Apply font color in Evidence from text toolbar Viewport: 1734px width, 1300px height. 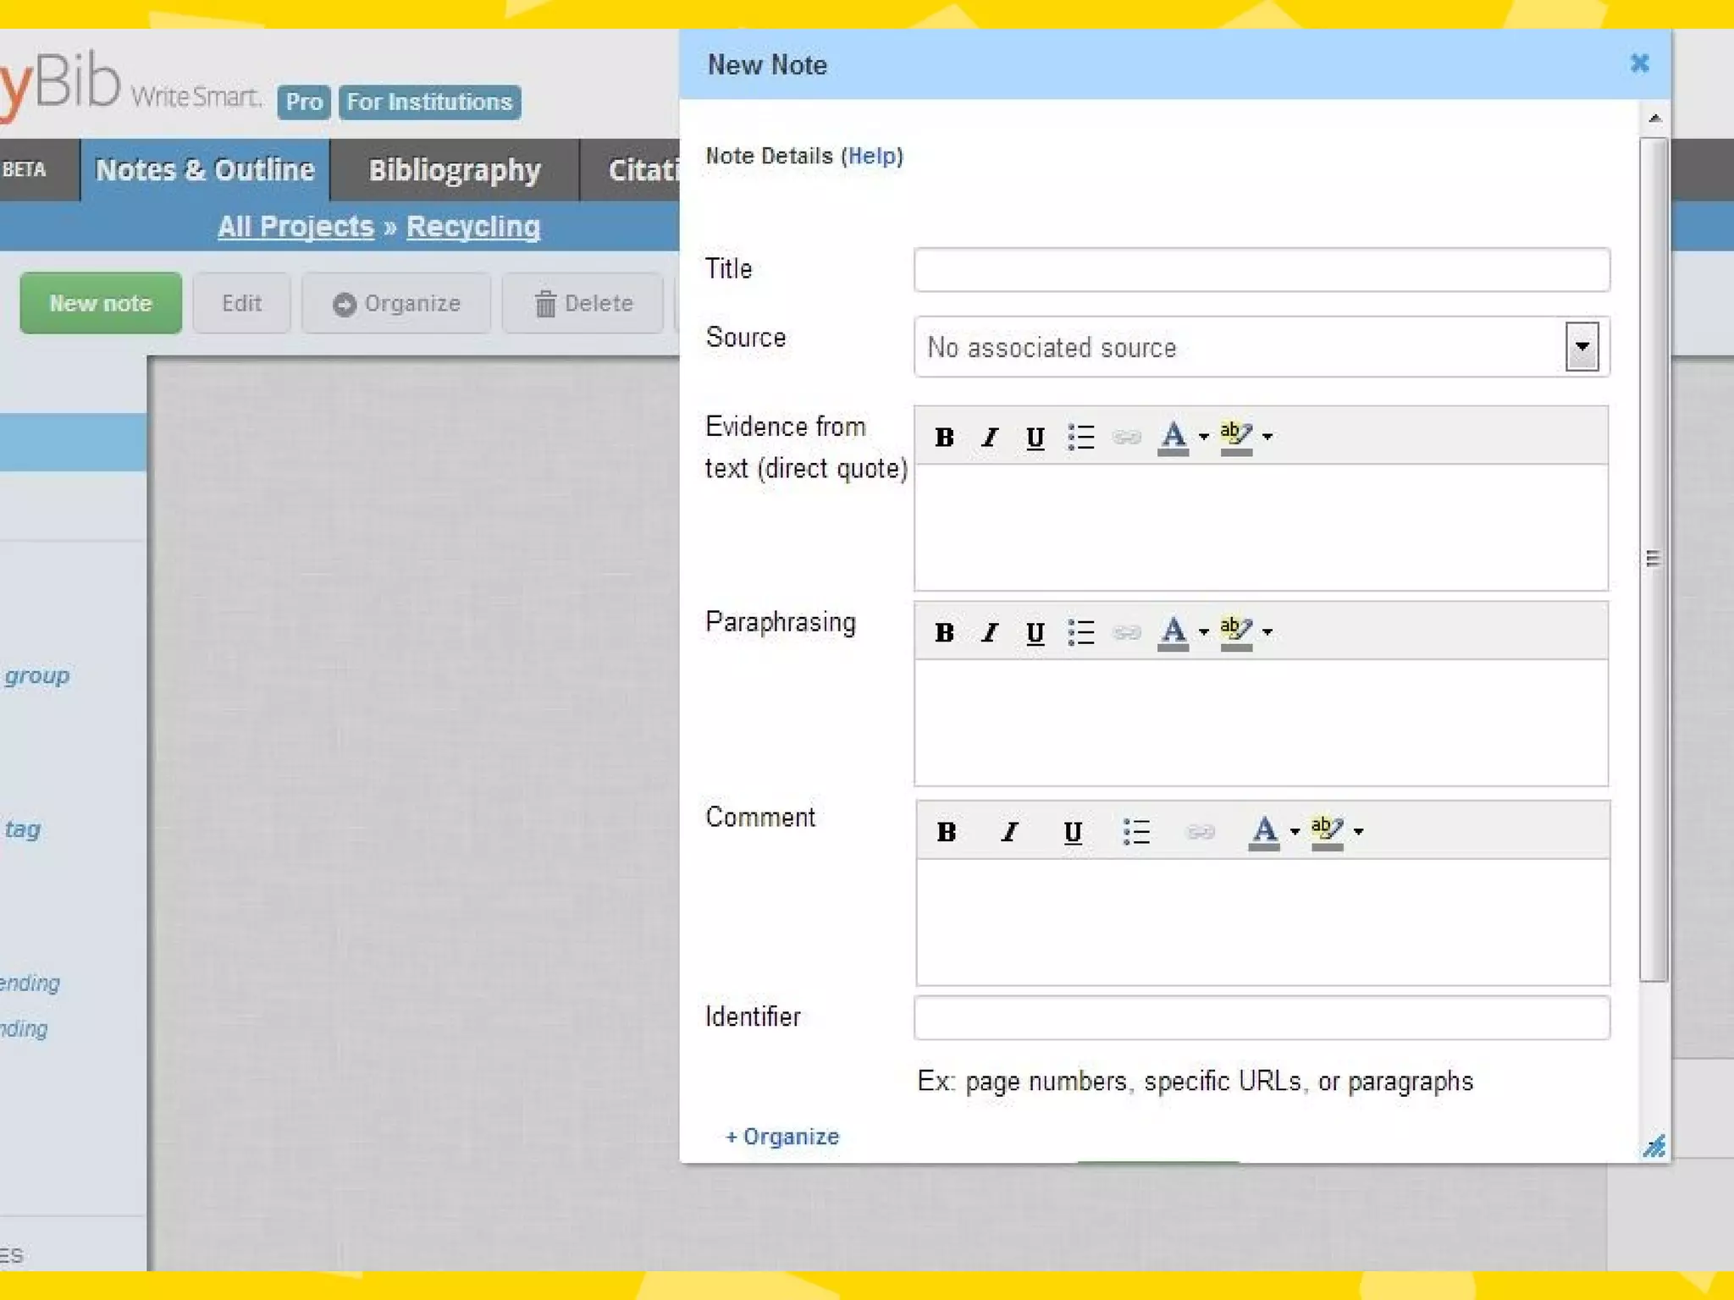pos(1173,437)
